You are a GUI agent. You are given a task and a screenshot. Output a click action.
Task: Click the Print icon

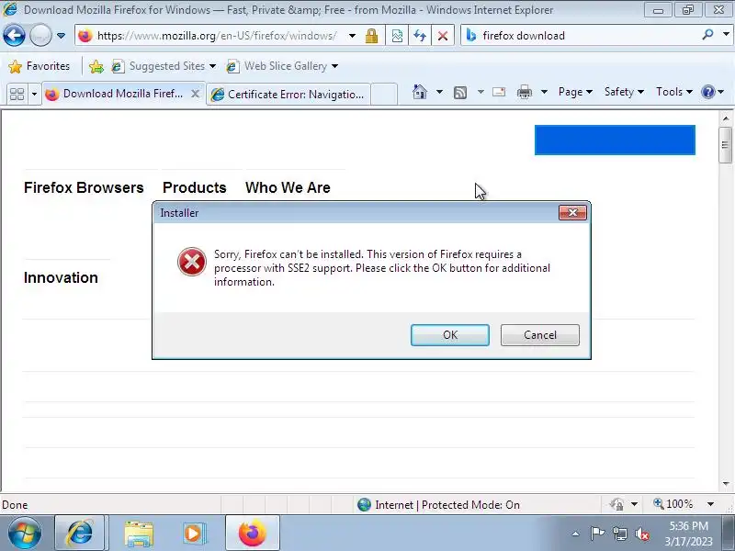click(x=524, y=93)
